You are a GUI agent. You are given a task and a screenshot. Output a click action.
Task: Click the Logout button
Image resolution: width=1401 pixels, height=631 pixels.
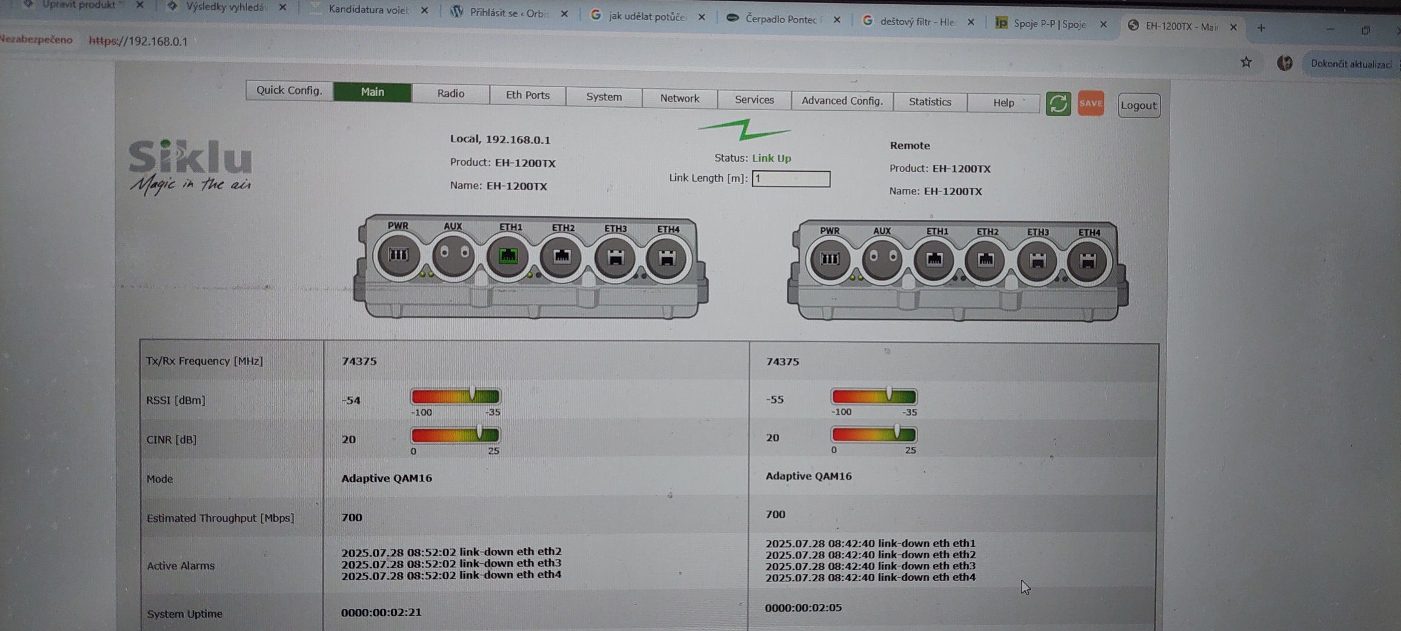pos(1139,105)
